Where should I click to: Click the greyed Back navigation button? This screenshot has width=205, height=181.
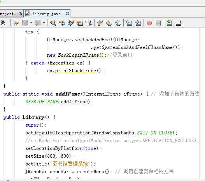click(25, 23)
